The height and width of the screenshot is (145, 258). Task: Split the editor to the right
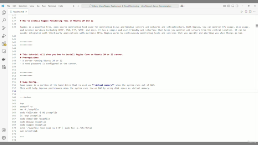point(250,12)
